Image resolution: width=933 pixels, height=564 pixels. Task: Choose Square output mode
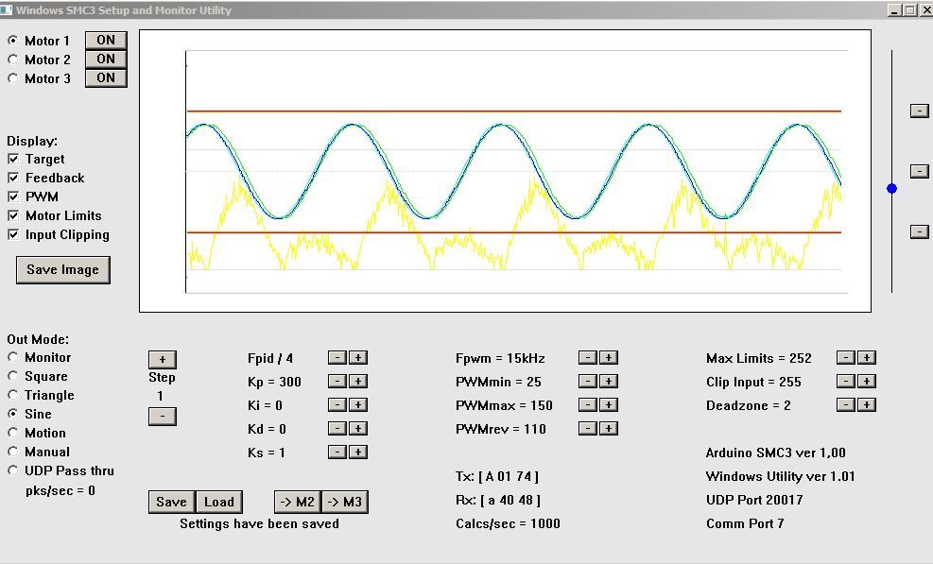point(13,377)
